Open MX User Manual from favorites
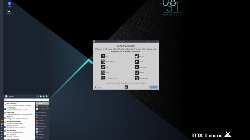The width and height of the screenshot is (250, 140). (x=19, y=127)
